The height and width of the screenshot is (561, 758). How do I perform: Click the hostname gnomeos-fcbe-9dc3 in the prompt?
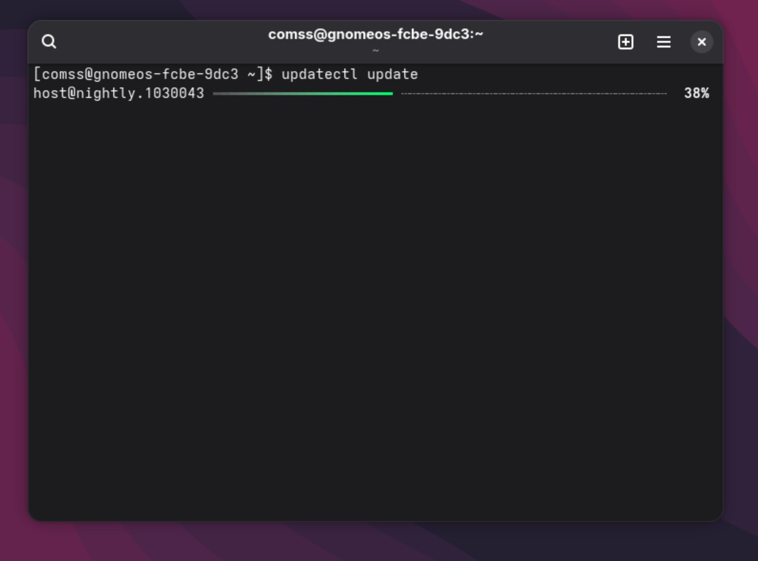pyautogui.click(x=165, y=74)
